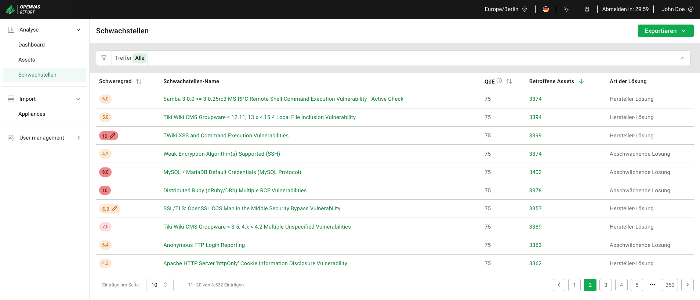This screenshot has height=300, width=700.
Task: Click edit pencil on TWiki severity badge
Action: tap(113, 136)
